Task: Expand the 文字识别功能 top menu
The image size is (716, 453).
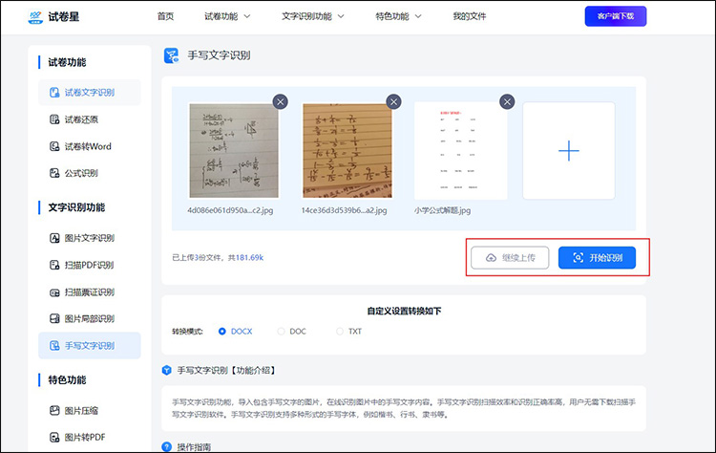Action: tap(313, 16)
